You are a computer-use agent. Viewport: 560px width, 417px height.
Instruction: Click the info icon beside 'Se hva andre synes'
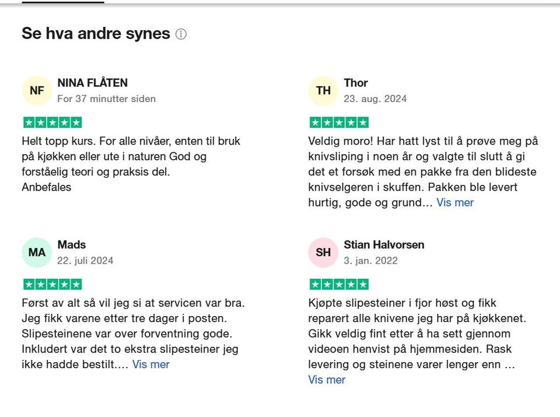tap(181, 34)
